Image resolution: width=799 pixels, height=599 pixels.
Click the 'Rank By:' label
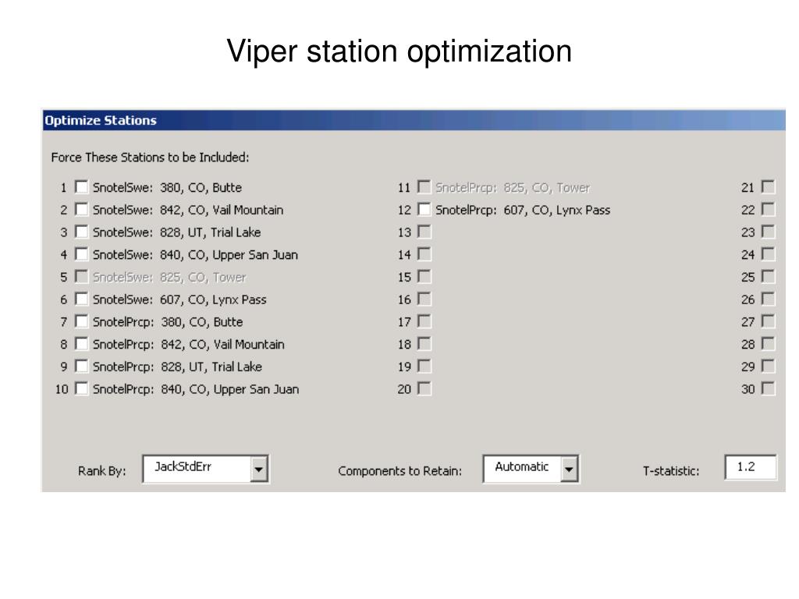[102, 470]
